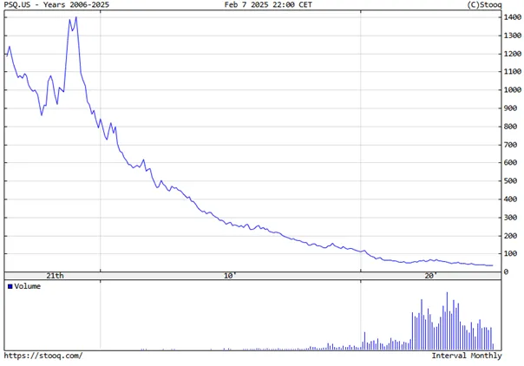524x366 pixels.
Task: Click the 1400 price axis label
Action: tap(513, 17)
